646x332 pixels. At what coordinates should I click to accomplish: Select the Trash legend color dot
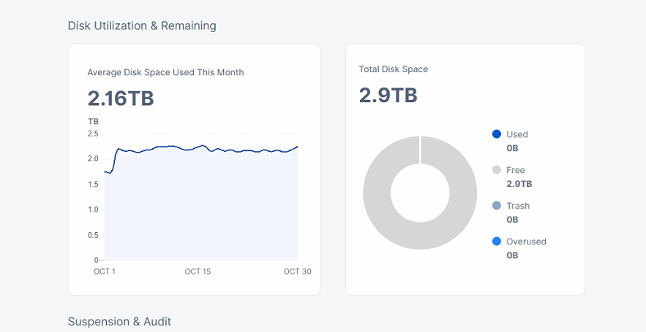[x=497, y=206]
